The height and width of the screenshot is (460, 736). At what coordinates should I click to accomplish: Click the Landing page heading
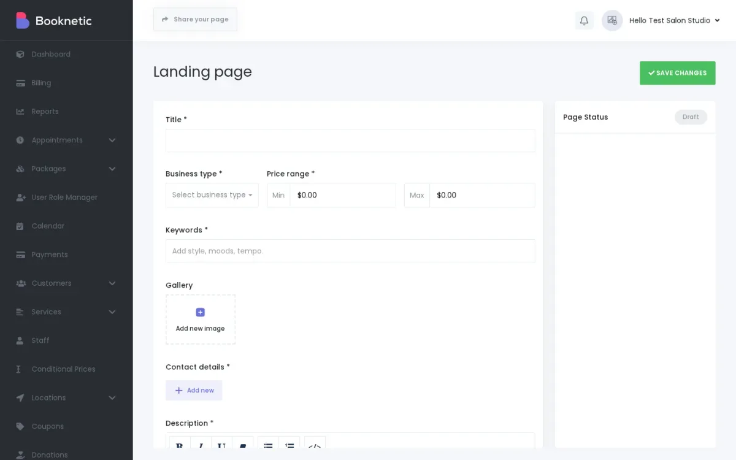[202, 72]
